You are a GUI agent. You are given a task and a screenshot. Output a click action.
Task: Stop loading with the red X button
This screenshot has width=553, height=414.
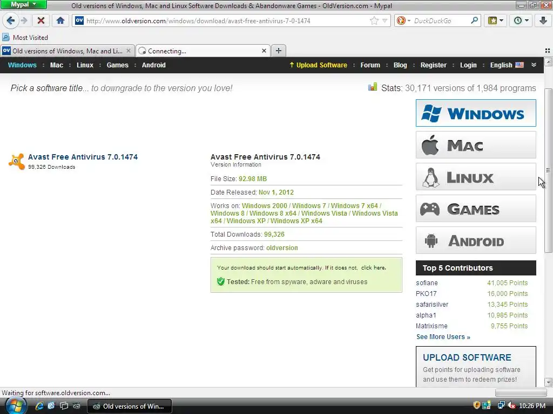pyautogui.click(x=41, y=21)
